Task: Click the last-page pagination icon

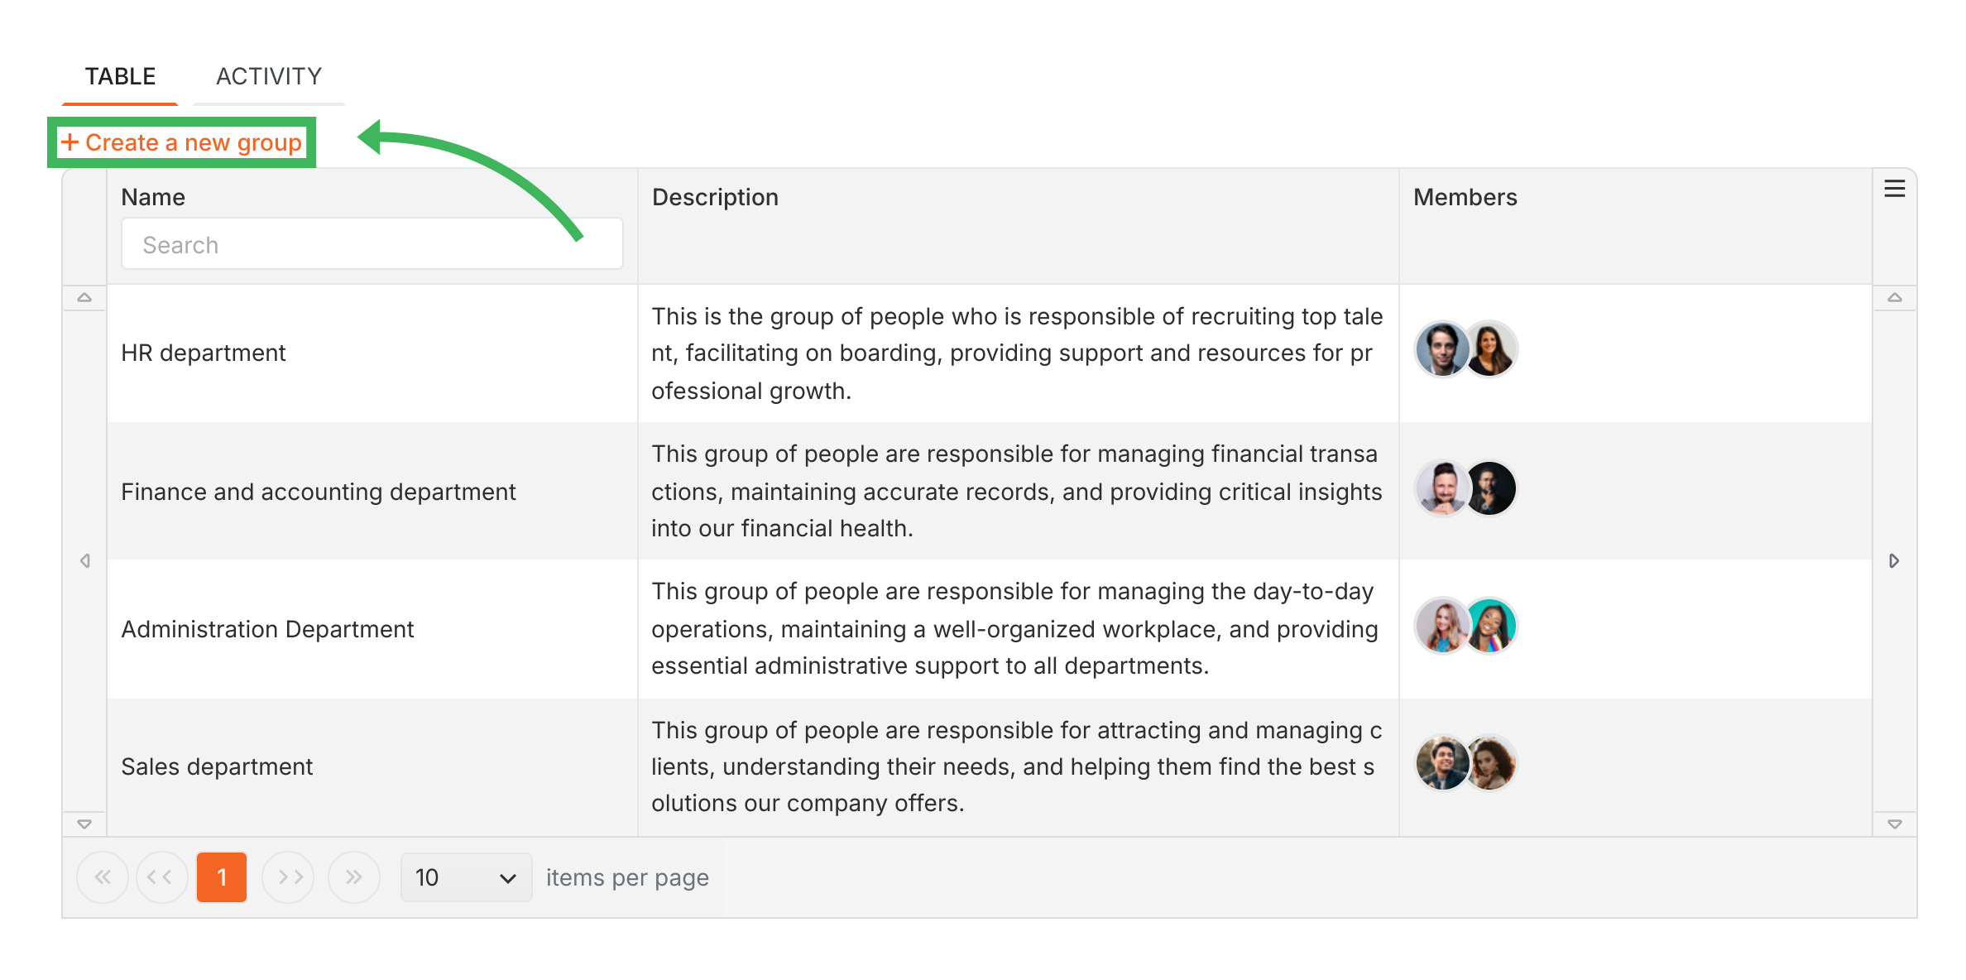Action: [x=354, y=877]
